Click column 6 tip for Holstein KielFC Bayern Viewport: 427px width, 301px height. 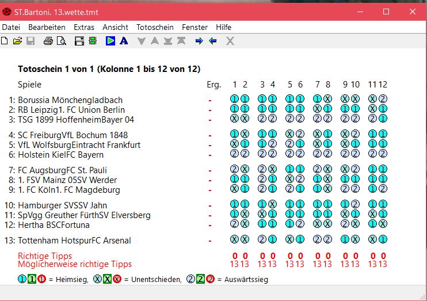(x=300, y=153)
